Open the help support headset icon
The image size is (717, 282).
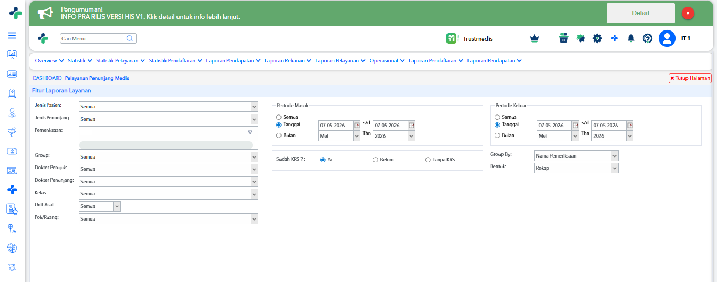[648, 38]
